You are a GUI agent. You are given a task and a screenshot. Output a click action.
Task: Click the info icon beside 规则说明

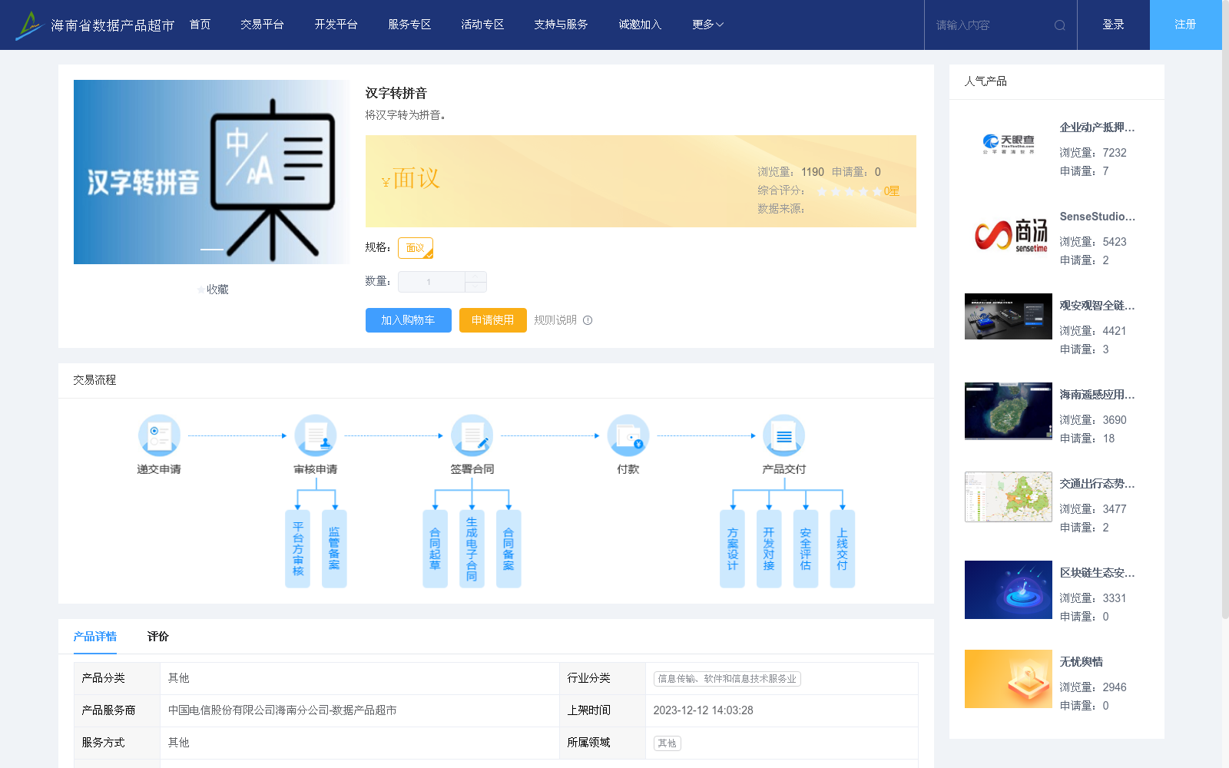588,320
